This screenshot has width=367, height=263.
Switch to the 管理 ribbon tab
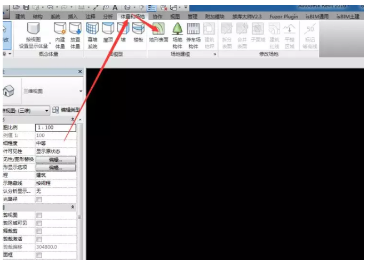point(193,17)
